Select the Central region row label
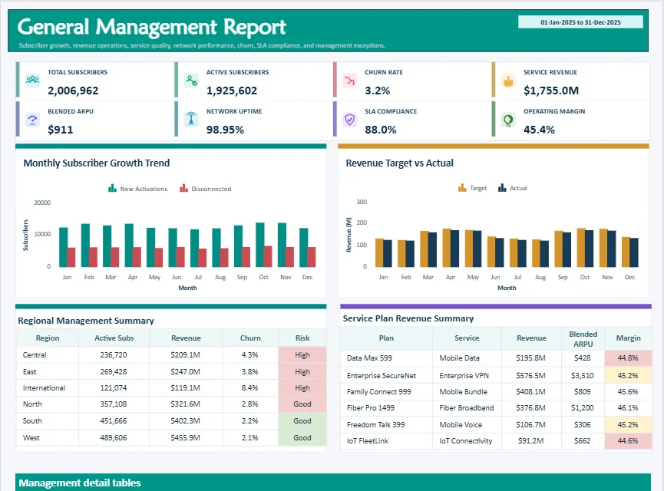Screen dimensions: 664x491 (x=35, y=354)
